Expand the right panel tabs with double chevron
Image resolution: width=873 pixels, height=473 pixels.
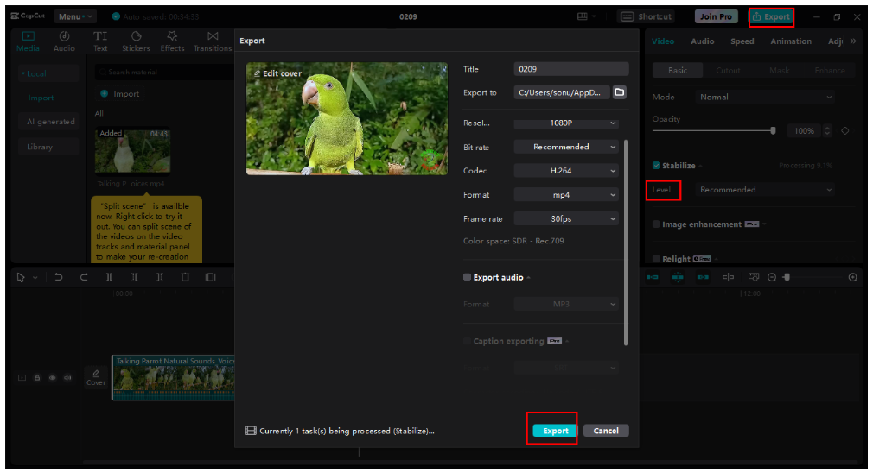pyautogui.click(x=853, y=41)
